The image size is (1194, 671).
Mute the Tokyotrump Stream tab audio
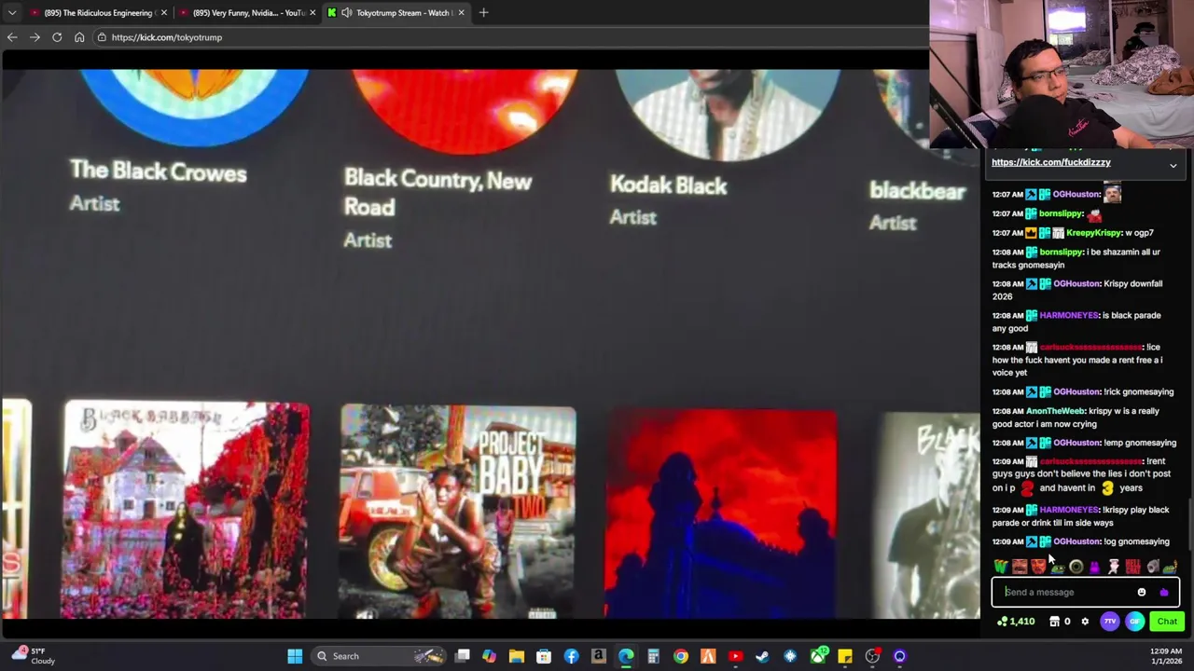[x=346, y=13]
